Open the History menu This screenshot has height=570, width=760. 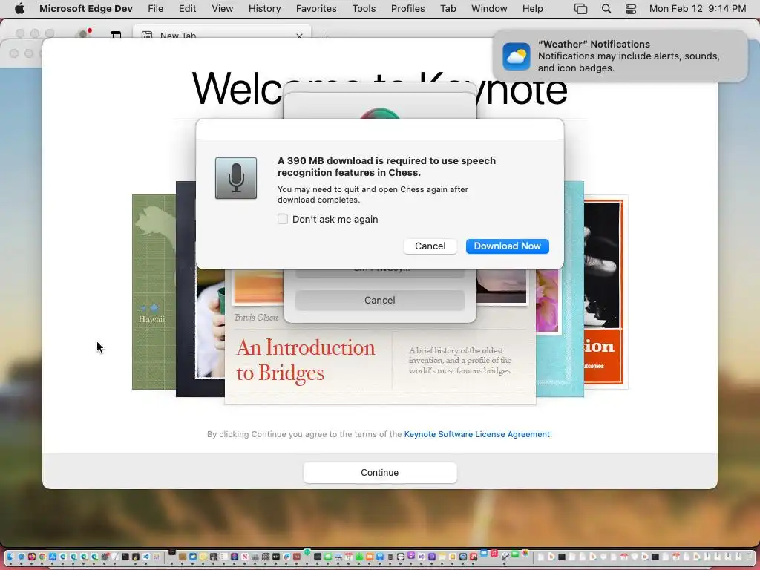265,9
